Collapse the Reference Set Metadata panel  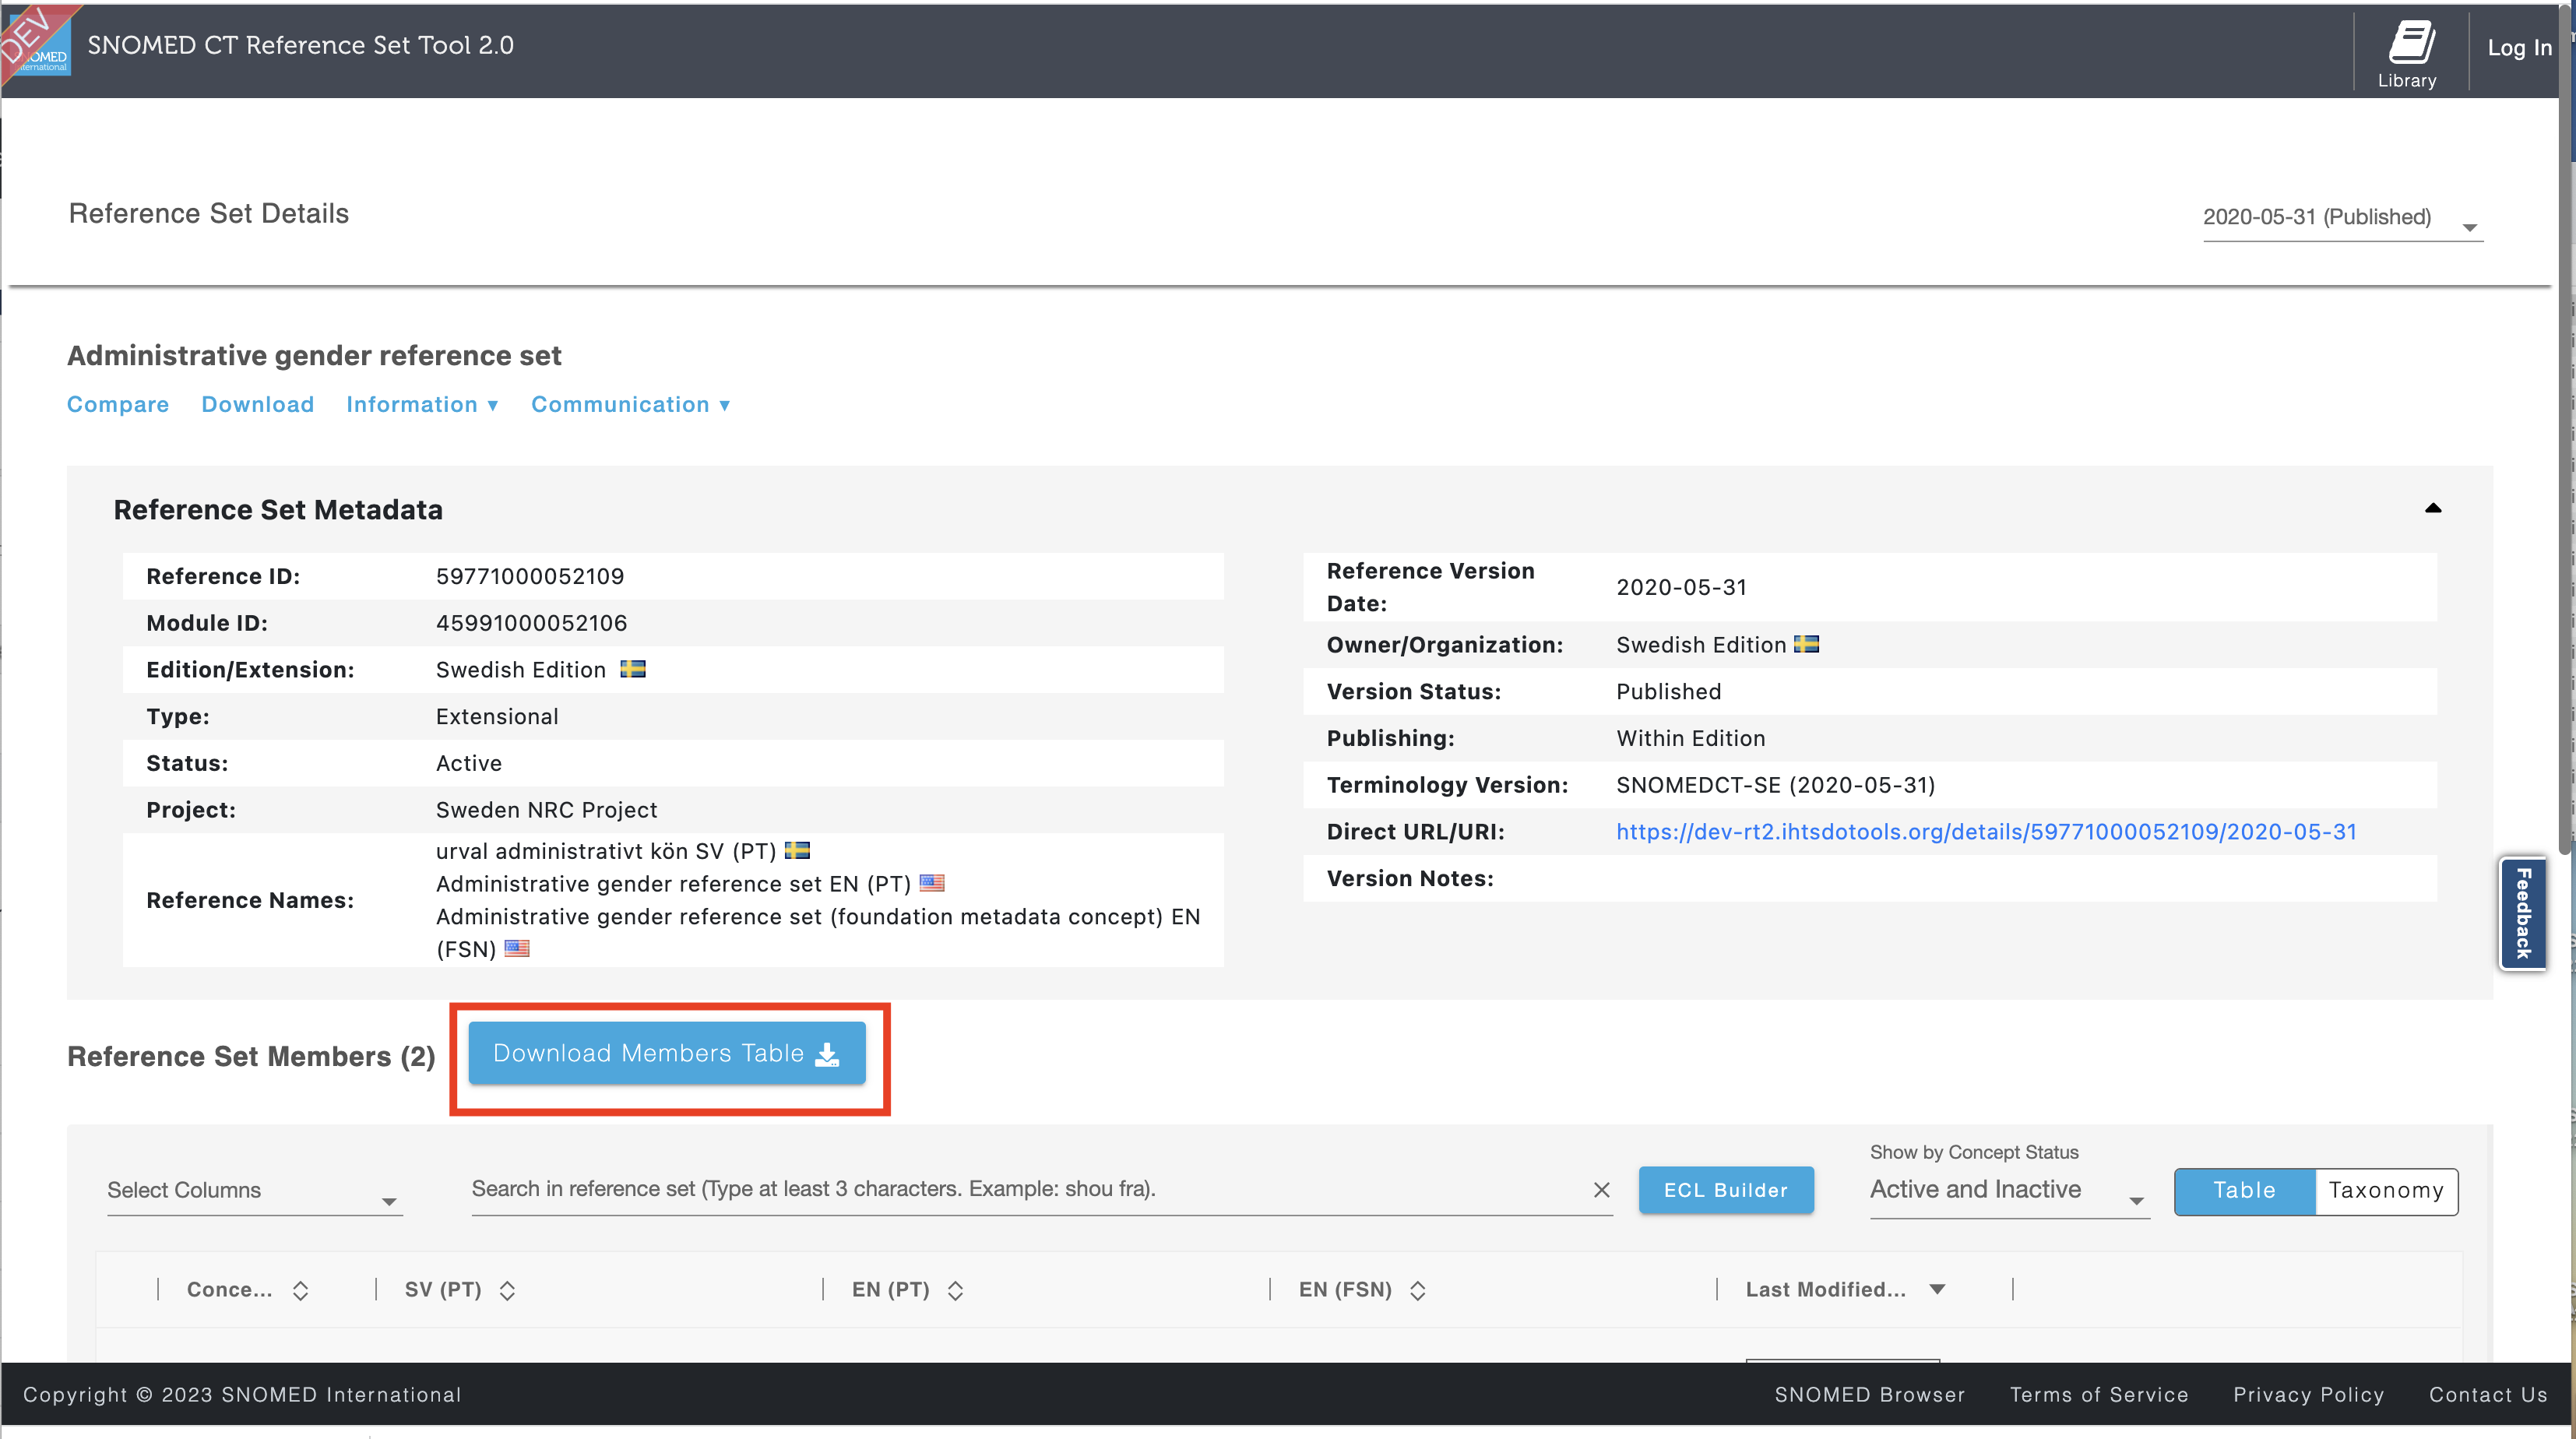[x=2433, y=508]
